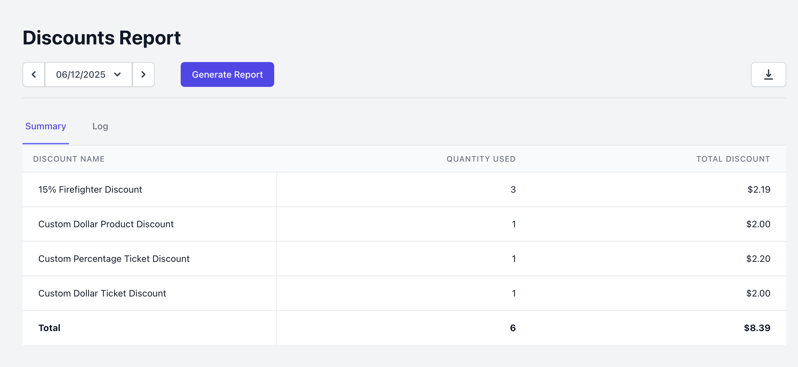Click the Quantity Used column header
The height and width of the screenshot is (367, 798).
481,159
